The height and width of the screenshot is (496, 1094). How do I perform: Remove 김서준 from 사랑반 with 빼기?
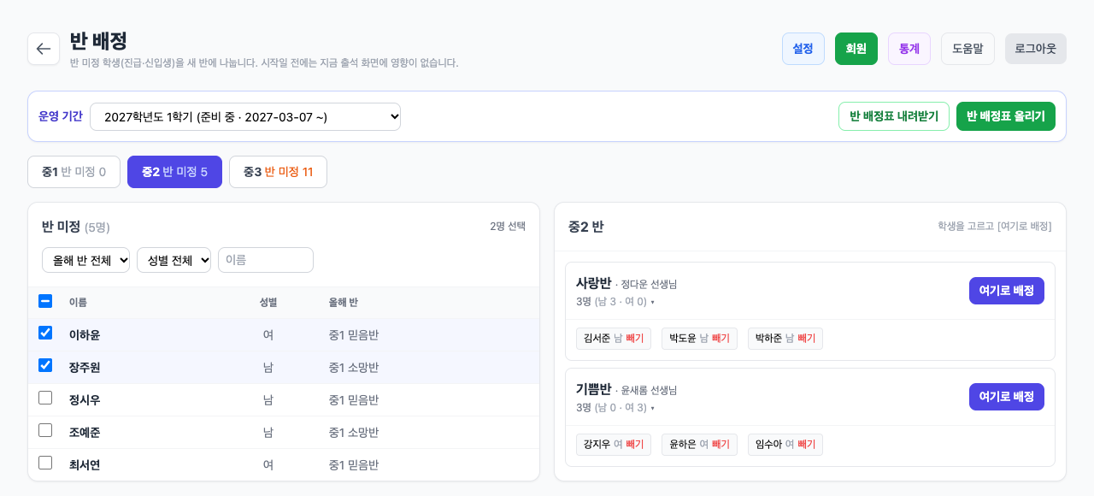(x=635, y=339)
